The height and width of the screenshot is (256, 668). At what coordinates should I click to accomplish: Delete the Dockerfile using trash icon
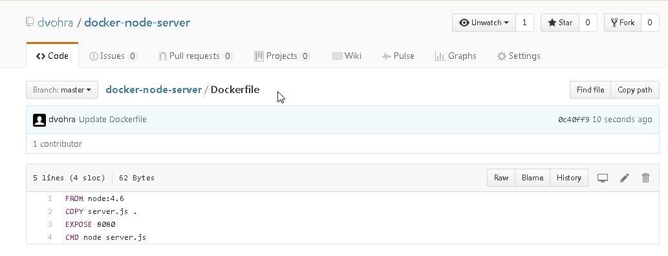tap(645, 178)
